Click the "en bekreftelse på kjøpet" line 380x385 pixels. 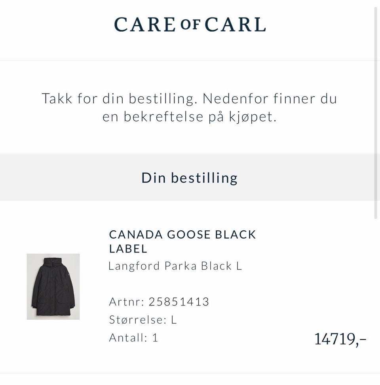190,117
